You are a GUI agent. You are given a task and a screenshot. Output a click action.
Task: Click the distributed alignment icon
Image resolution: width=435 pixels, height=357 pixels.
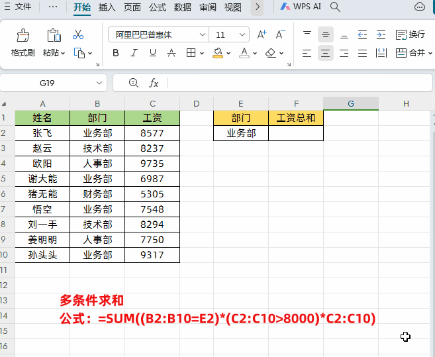click(381, 53)
